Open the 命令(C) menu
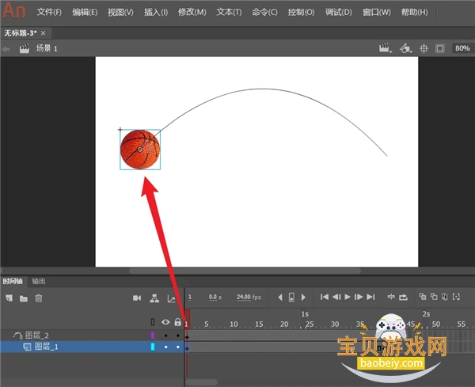 tap(264, 12)
